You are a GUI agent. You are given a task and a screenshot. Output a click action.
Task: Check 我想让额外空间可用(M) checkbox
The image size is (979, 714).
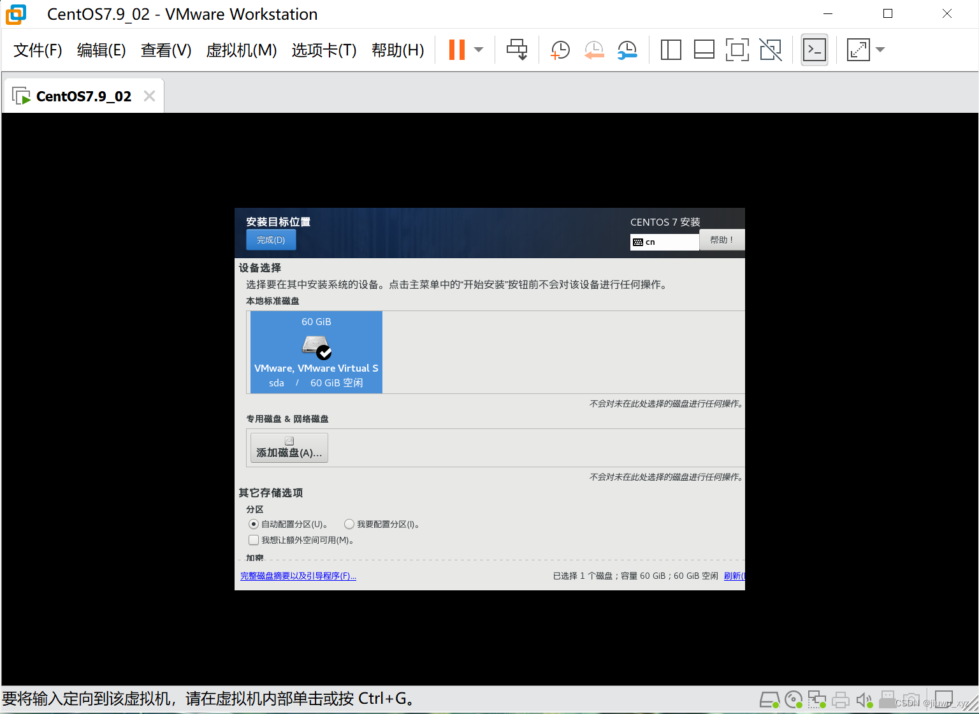click(x=254, y=540)
